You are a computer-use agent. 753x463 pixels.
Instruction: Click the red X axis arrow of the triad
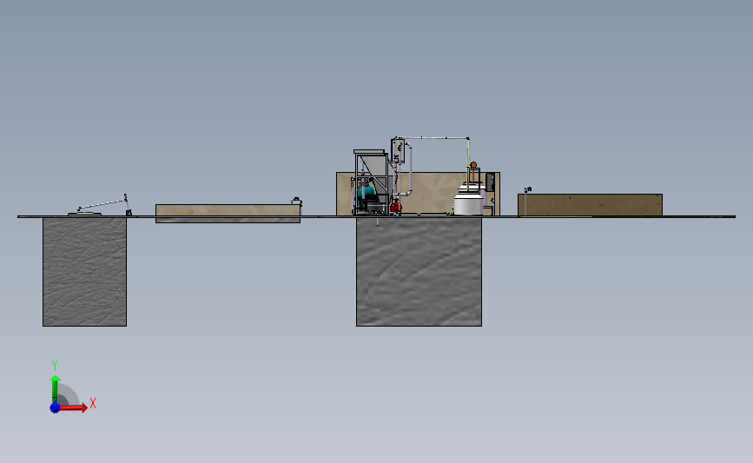tap(73, 407)
